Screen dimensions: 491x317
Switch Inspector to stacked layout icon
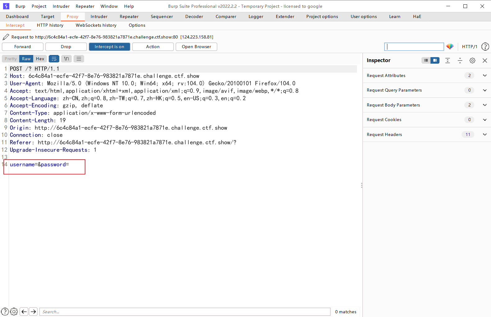tap(426, 60)
